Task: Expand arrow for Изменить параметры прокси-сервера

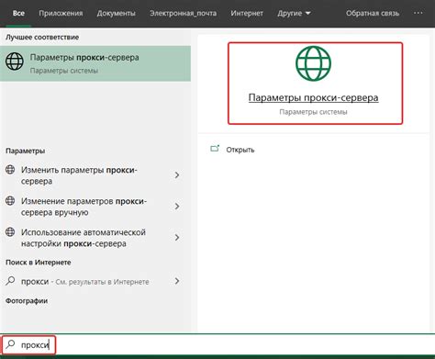Action: point(177,175)
